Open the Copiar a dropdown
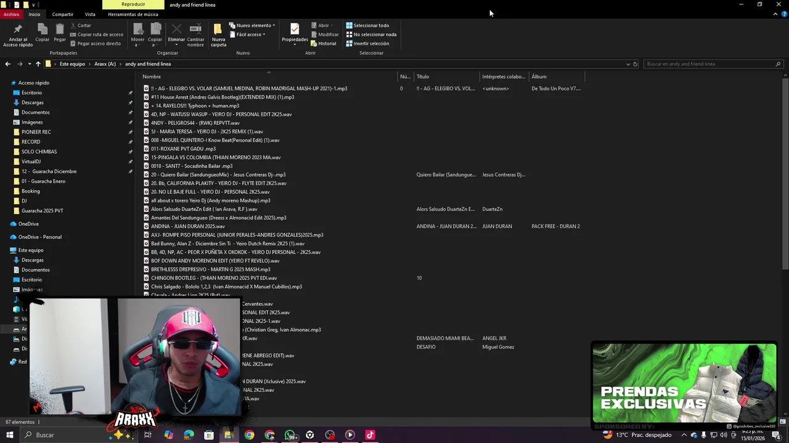 point(155,35)
